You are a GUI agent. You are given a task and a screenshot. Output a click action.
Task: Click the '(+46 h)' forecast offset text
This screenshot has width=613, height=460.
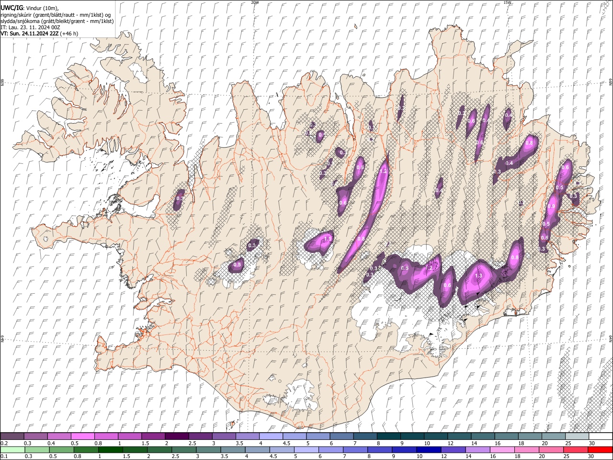(x=70, y=34)
